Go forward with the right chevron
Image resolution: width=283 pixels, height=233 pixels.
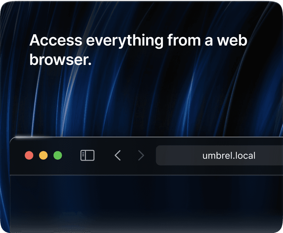(x=141, y=155)
